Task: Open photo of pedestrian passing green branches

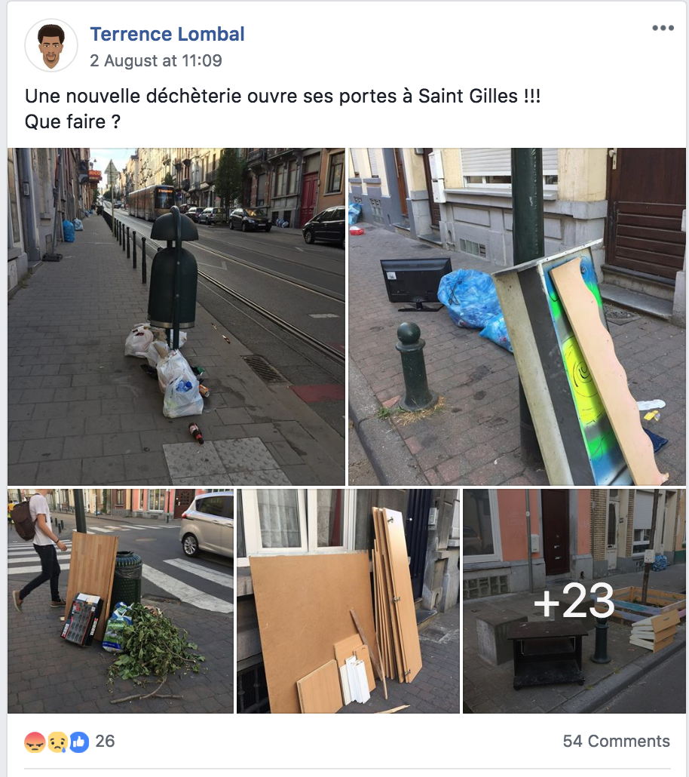Action: 121,601
